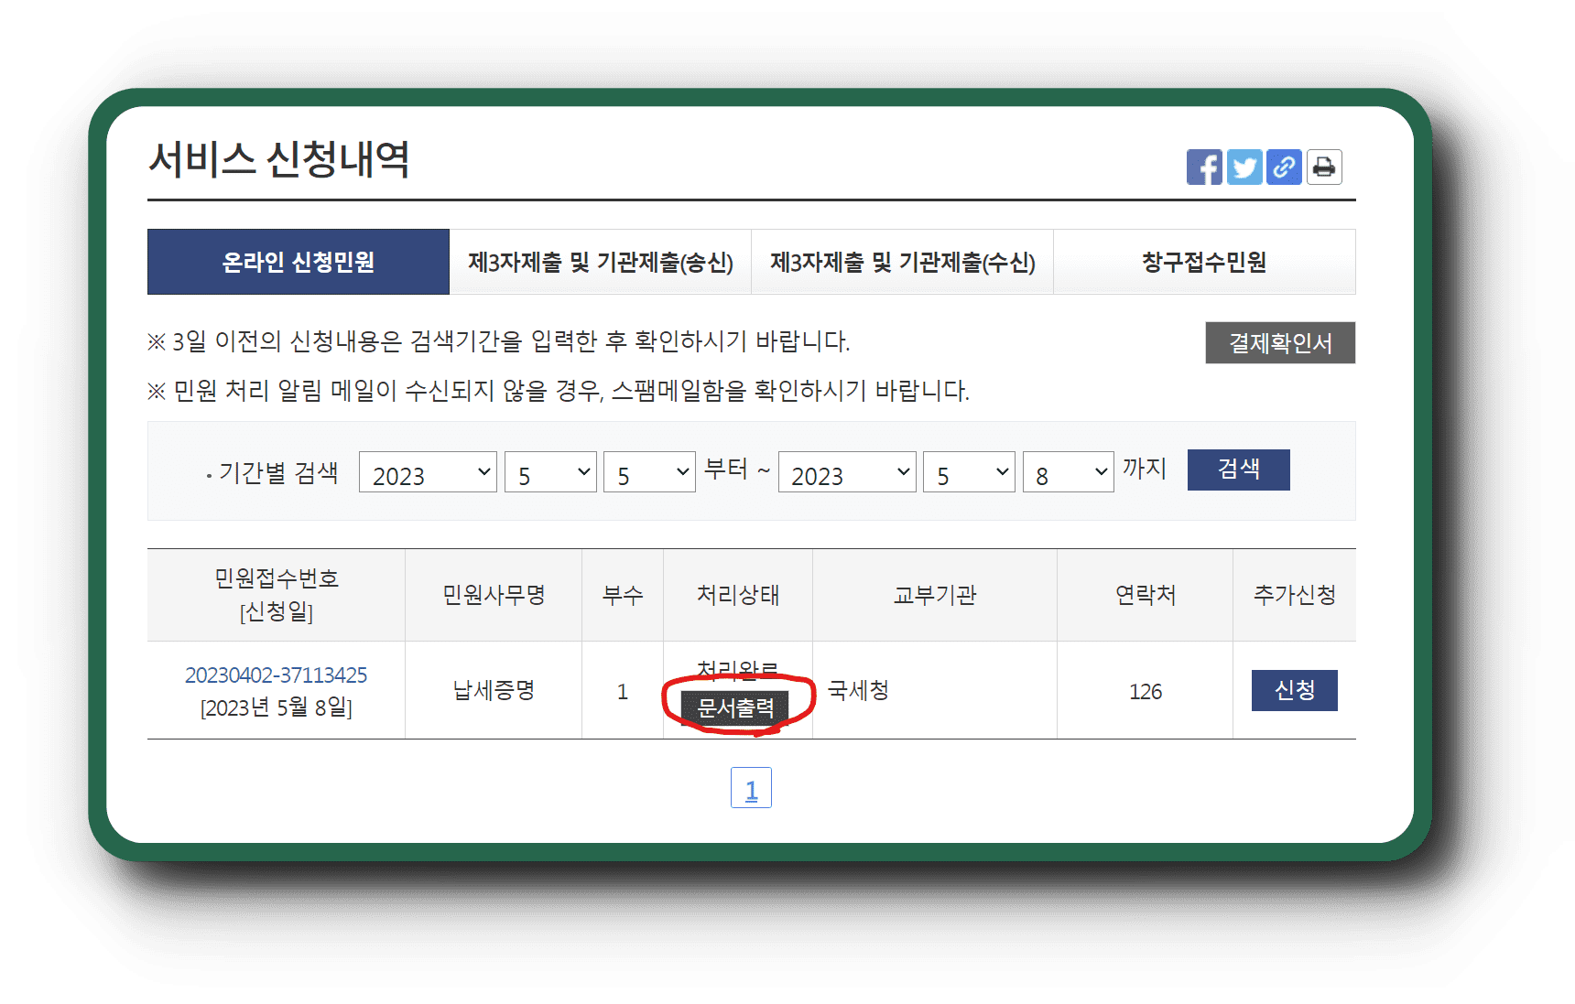Image resolution: width=1575 pixels, height=1004 pixels.
Task: Copy page link with chain icon
Action: [x=1284, y=167]
